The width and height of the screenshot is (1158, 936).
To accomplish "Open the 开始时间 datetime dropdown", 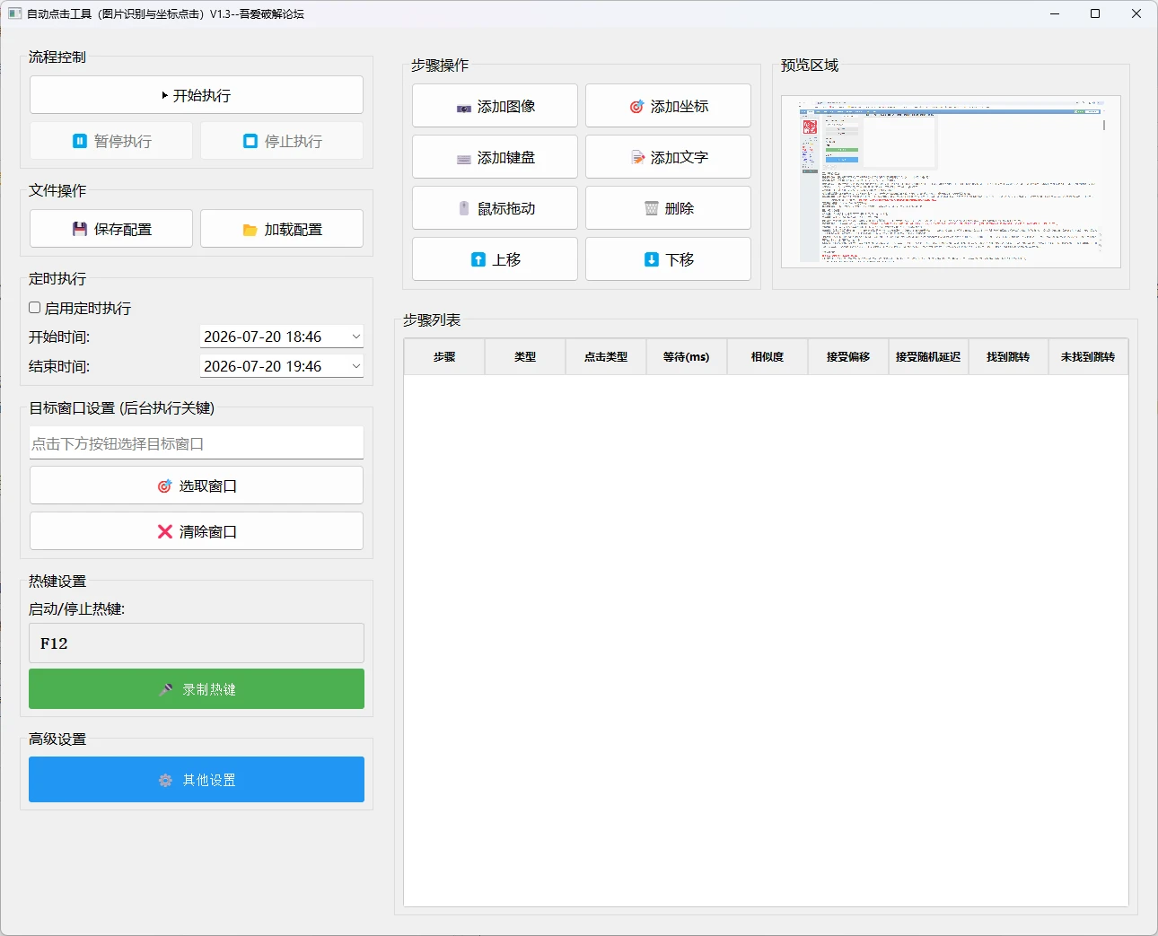I will (x=355, y=337).
